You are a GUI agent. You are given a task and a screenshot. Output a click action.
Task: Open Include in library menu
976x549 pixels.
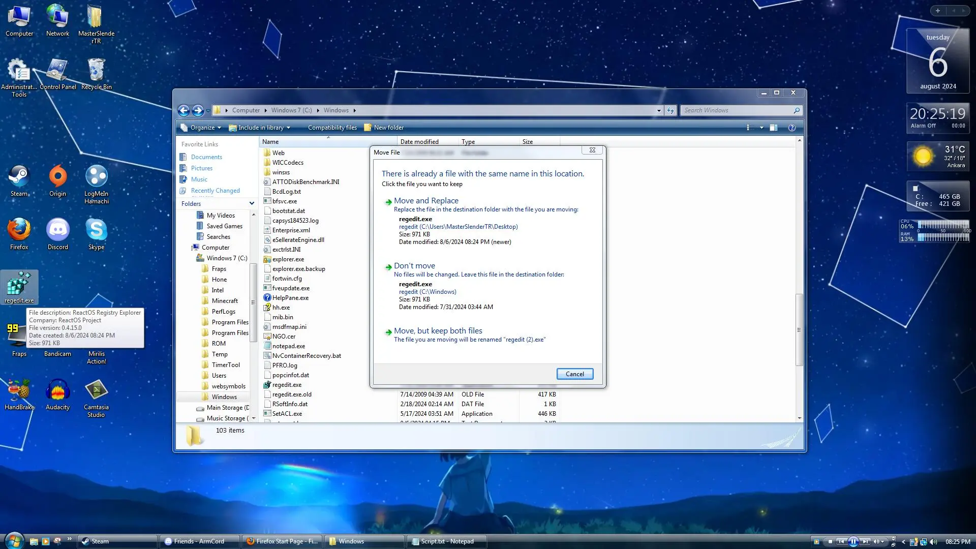tap(260, 128)
